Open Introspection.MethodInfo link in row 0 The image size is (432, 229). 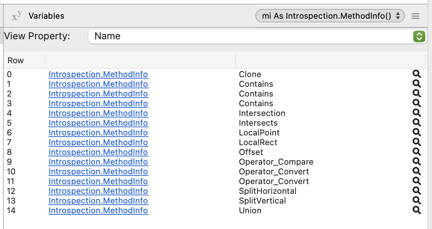point(98,74)
